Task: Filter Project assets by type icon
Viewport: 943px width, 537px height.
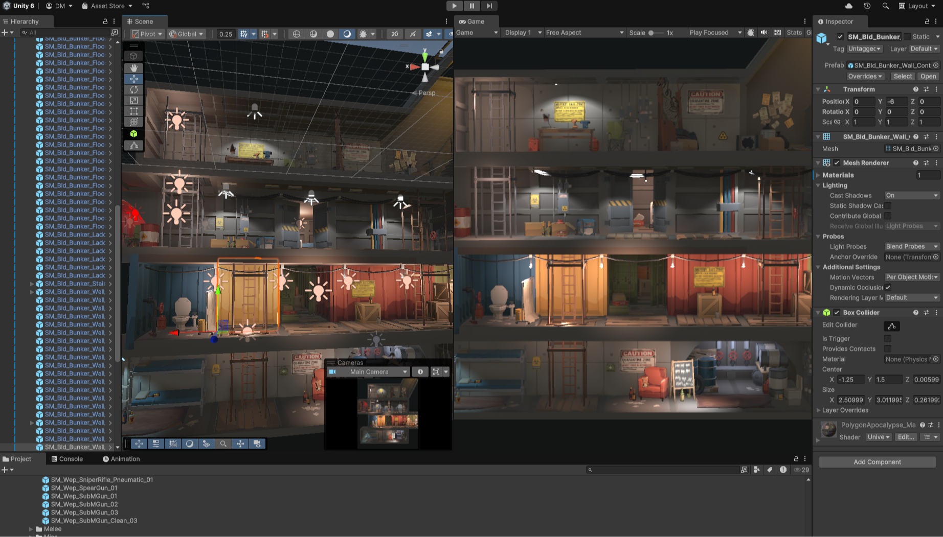Action: [757, 470]
